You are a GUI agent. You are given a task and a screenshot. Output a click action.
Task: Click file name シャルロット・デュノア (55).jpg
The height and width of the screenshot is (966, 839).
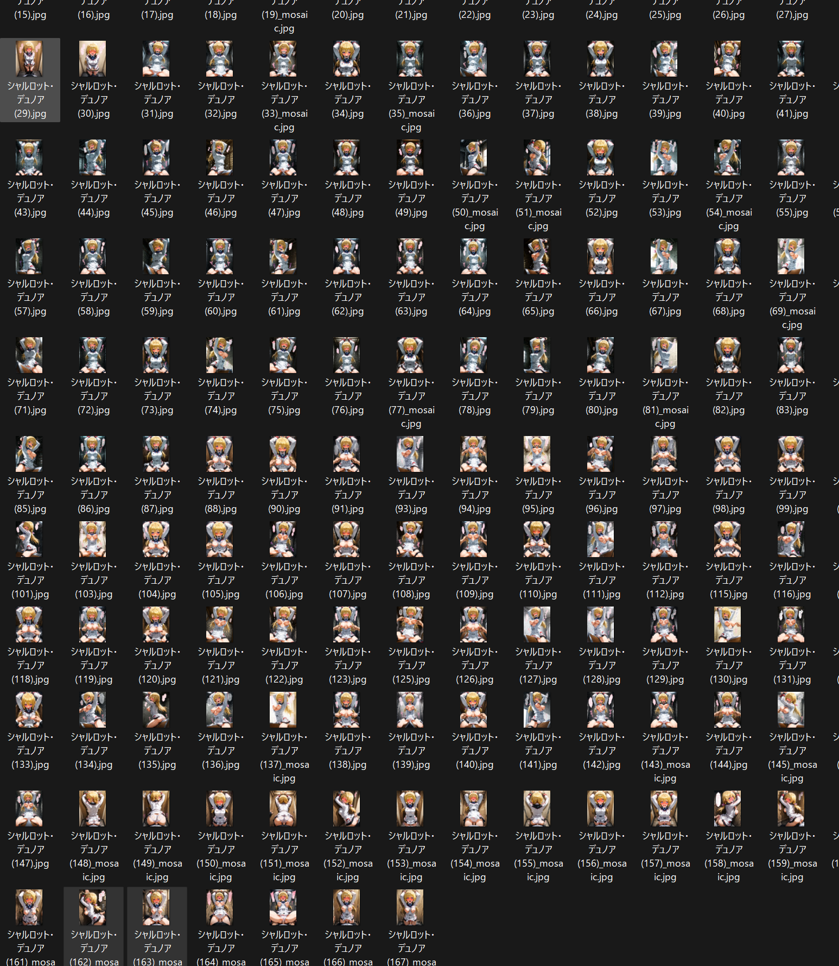(x=792, y=199)
